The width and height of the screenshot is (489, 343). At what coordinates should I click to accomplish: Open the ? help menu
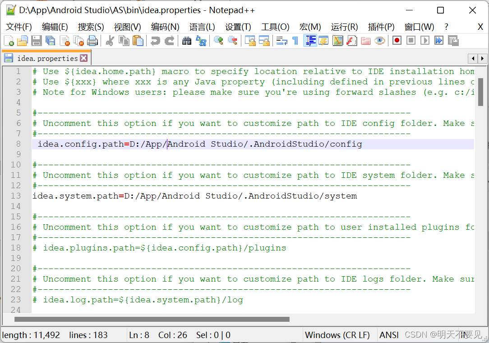(446, 27)
